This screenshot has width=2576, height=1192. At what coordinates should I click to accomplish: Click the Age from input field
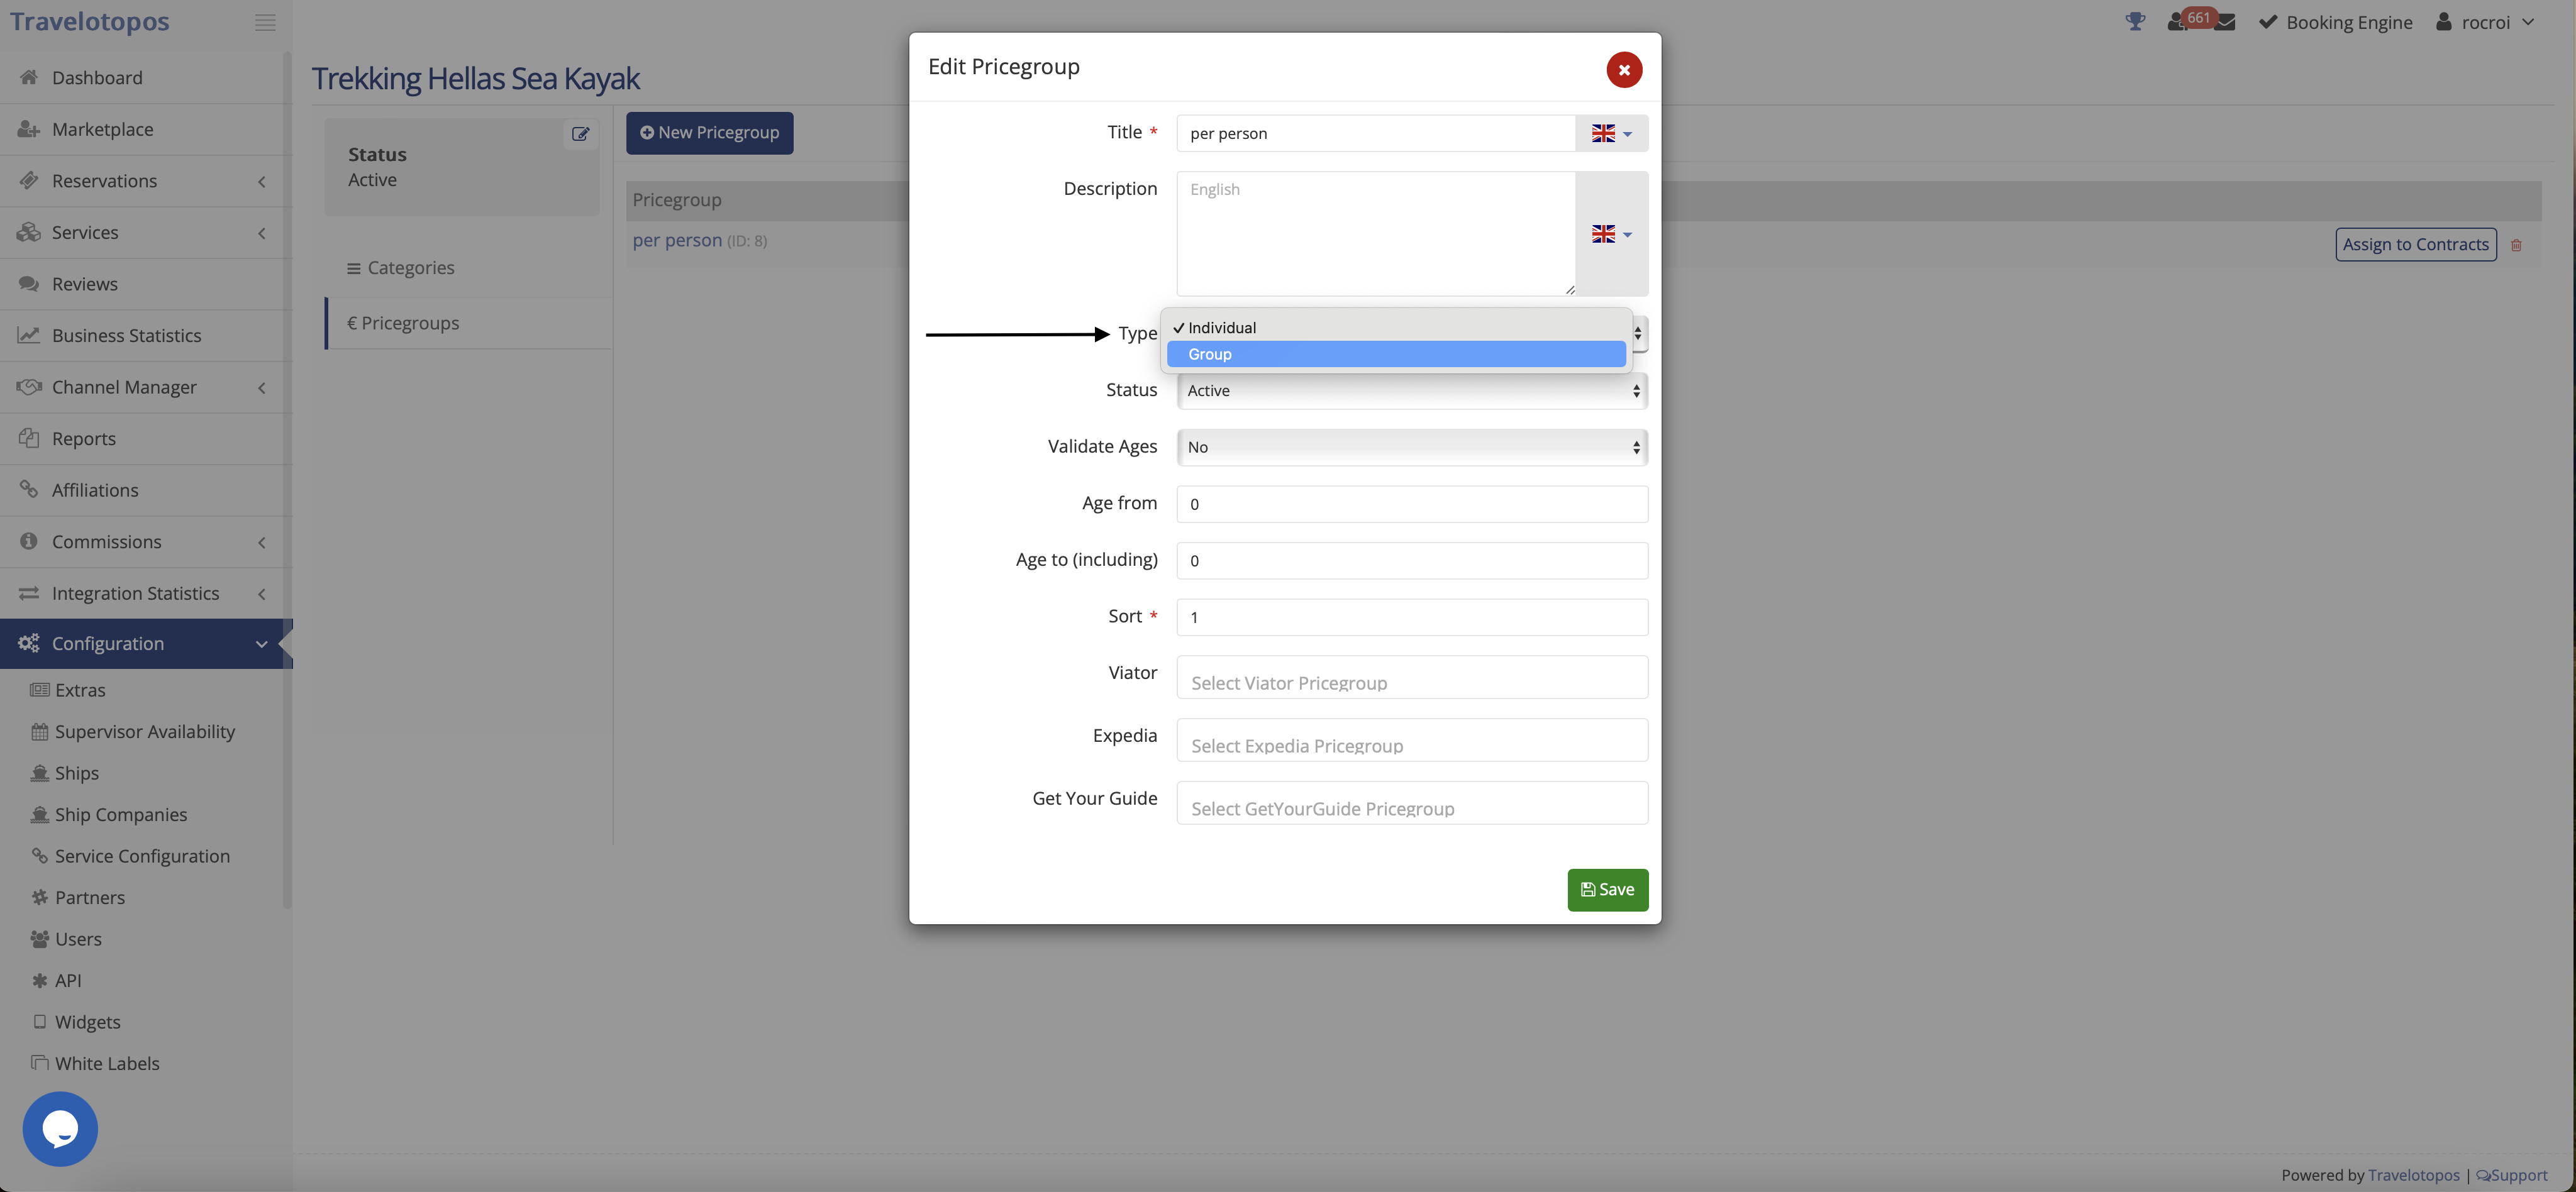1411,504
